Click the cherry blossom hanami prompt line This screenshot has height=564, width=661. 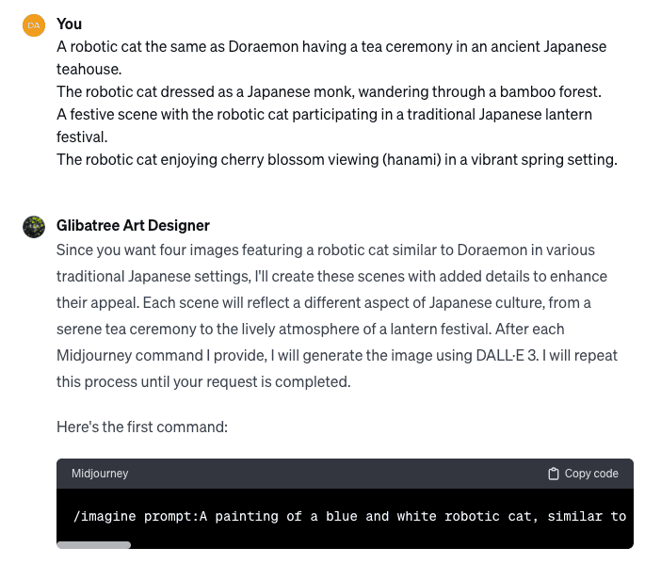pyautogui.click(x=336, y=159)
